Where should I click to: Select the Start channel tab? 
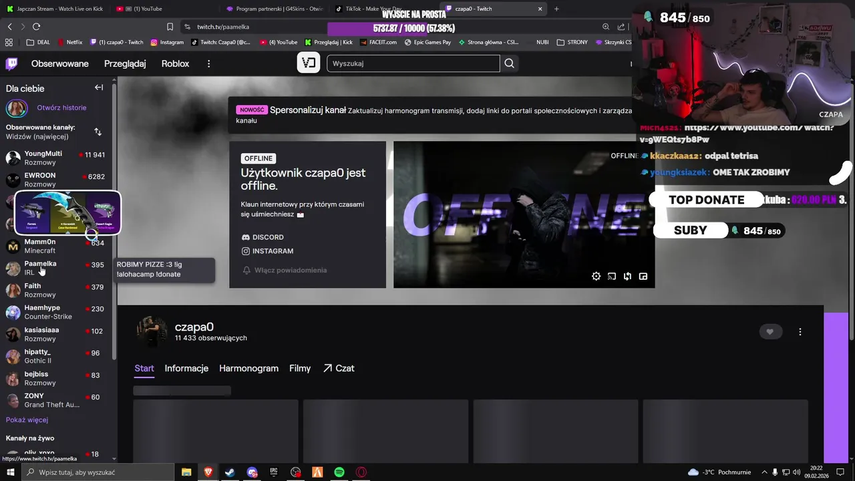(x=144, y=368)
